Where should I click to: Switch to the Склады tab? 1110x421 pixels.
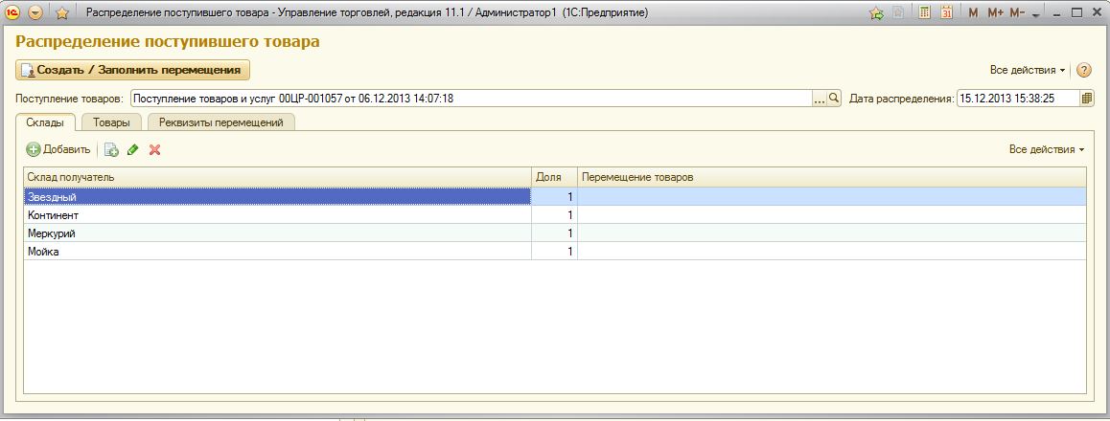coord(46,122)
